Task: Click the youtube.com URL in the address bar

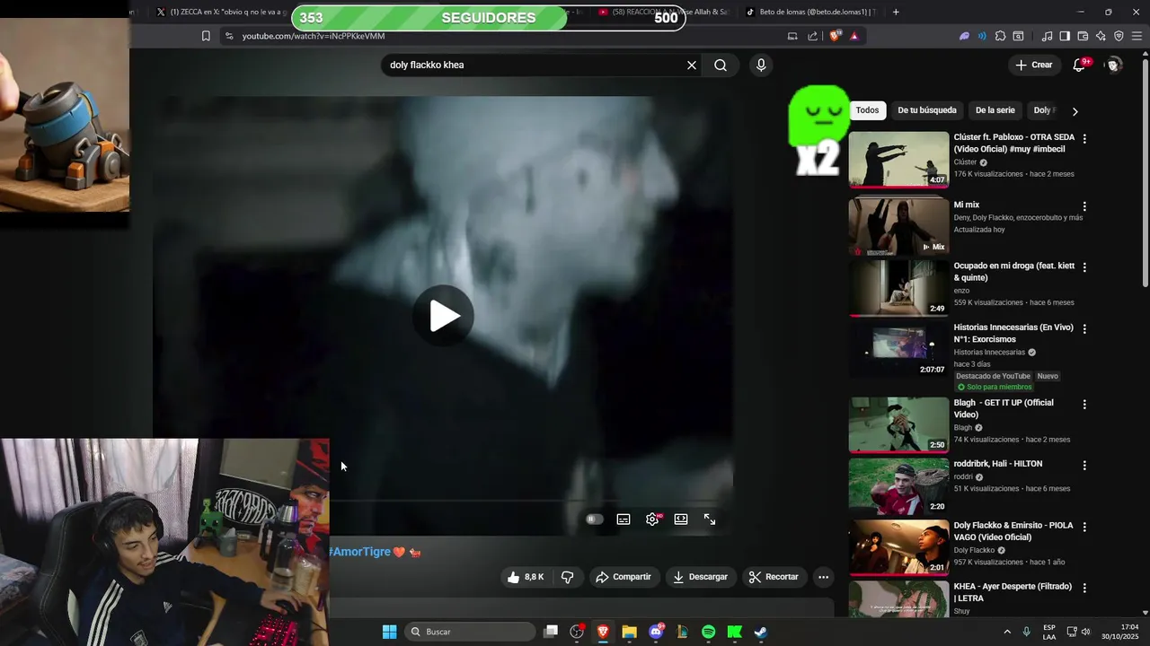Action: coord(314,36)
